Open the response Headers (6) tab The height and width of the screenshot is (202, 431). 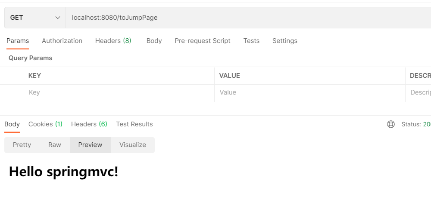tap(89, 124)
